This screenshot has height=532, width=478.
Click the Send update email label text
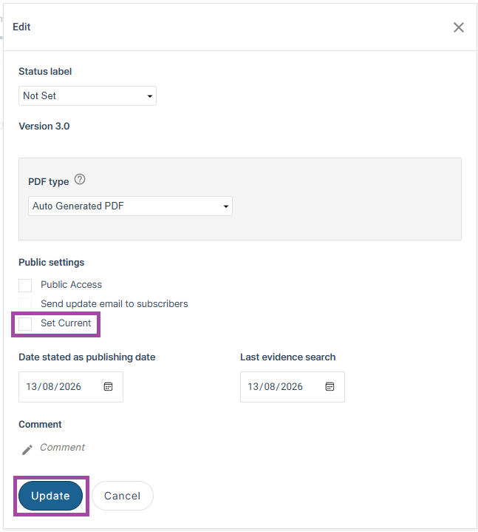pos(115,303)
